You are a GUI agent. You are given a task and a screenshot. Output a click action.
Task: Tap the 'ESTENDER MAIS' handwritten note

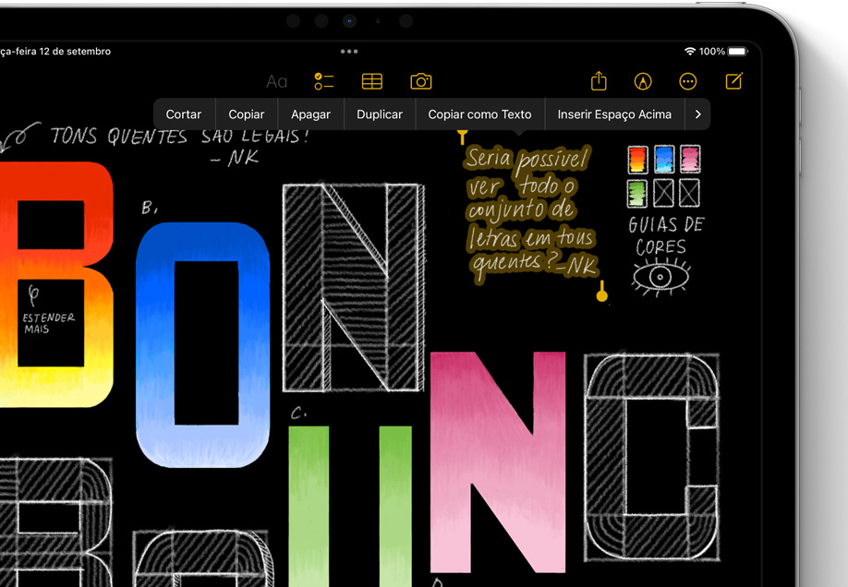tap(48, 323)
